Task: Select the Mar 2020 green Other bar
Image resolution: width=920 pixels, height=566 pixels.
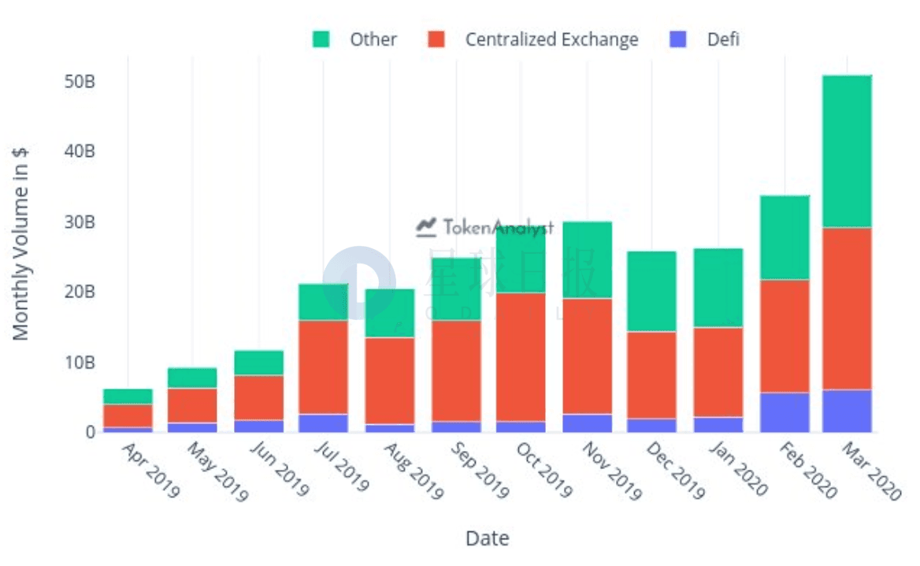Action: tap(848, 151)
